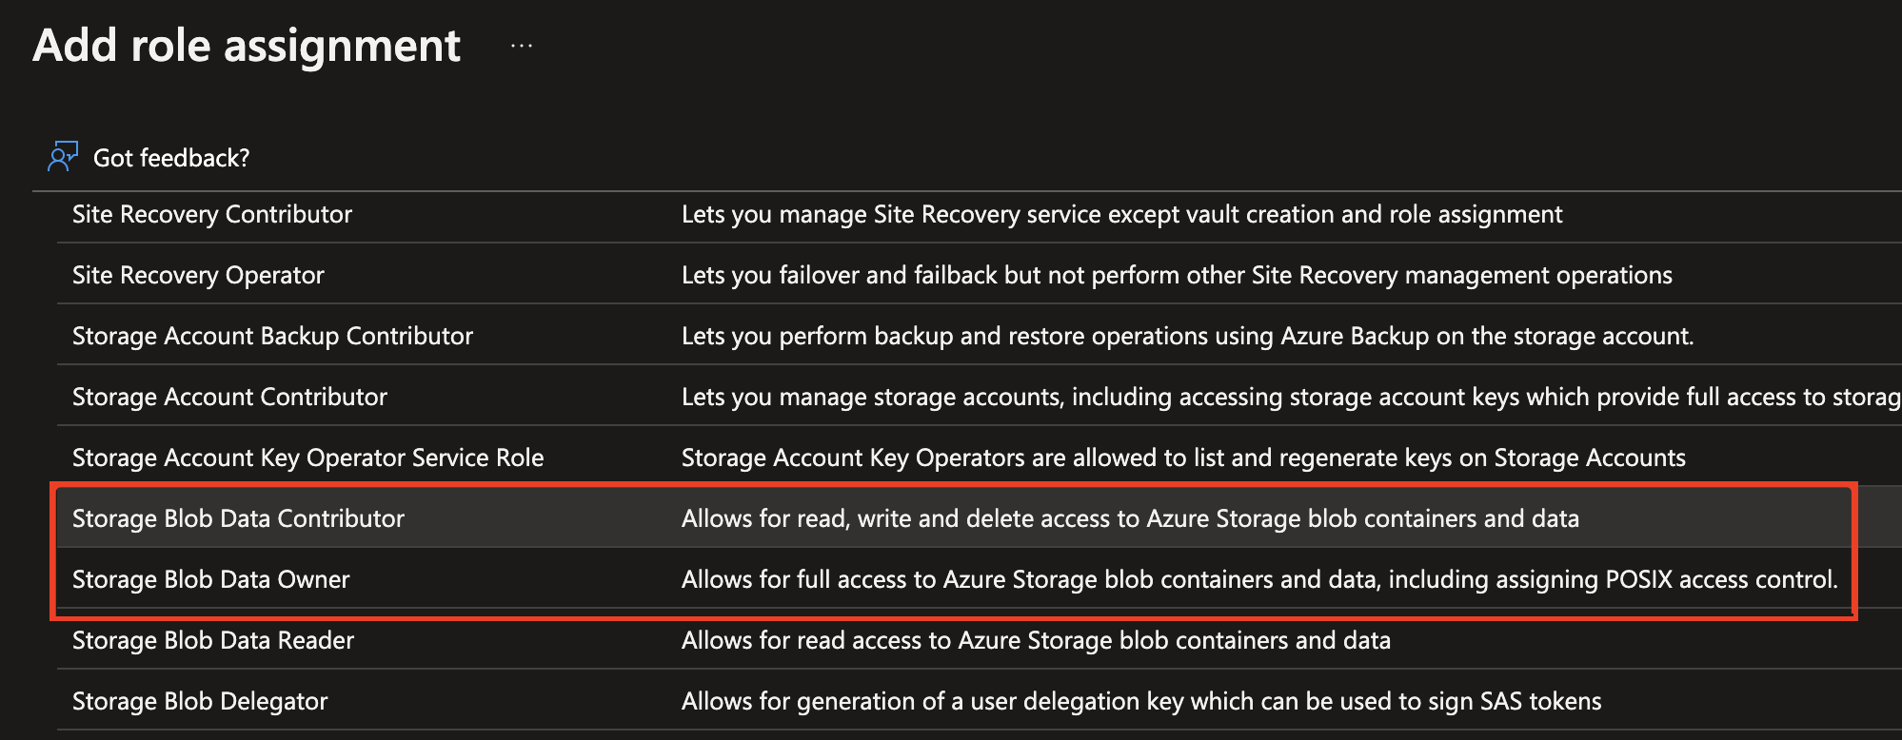Select the Storage Account Key Operator Service Role
The height and width of the screenshot is (740, 1902).
(x=307, y=458)
